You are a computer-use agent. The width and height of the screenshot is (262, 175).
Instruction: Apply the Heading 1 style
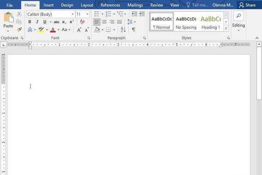(211, 22)
